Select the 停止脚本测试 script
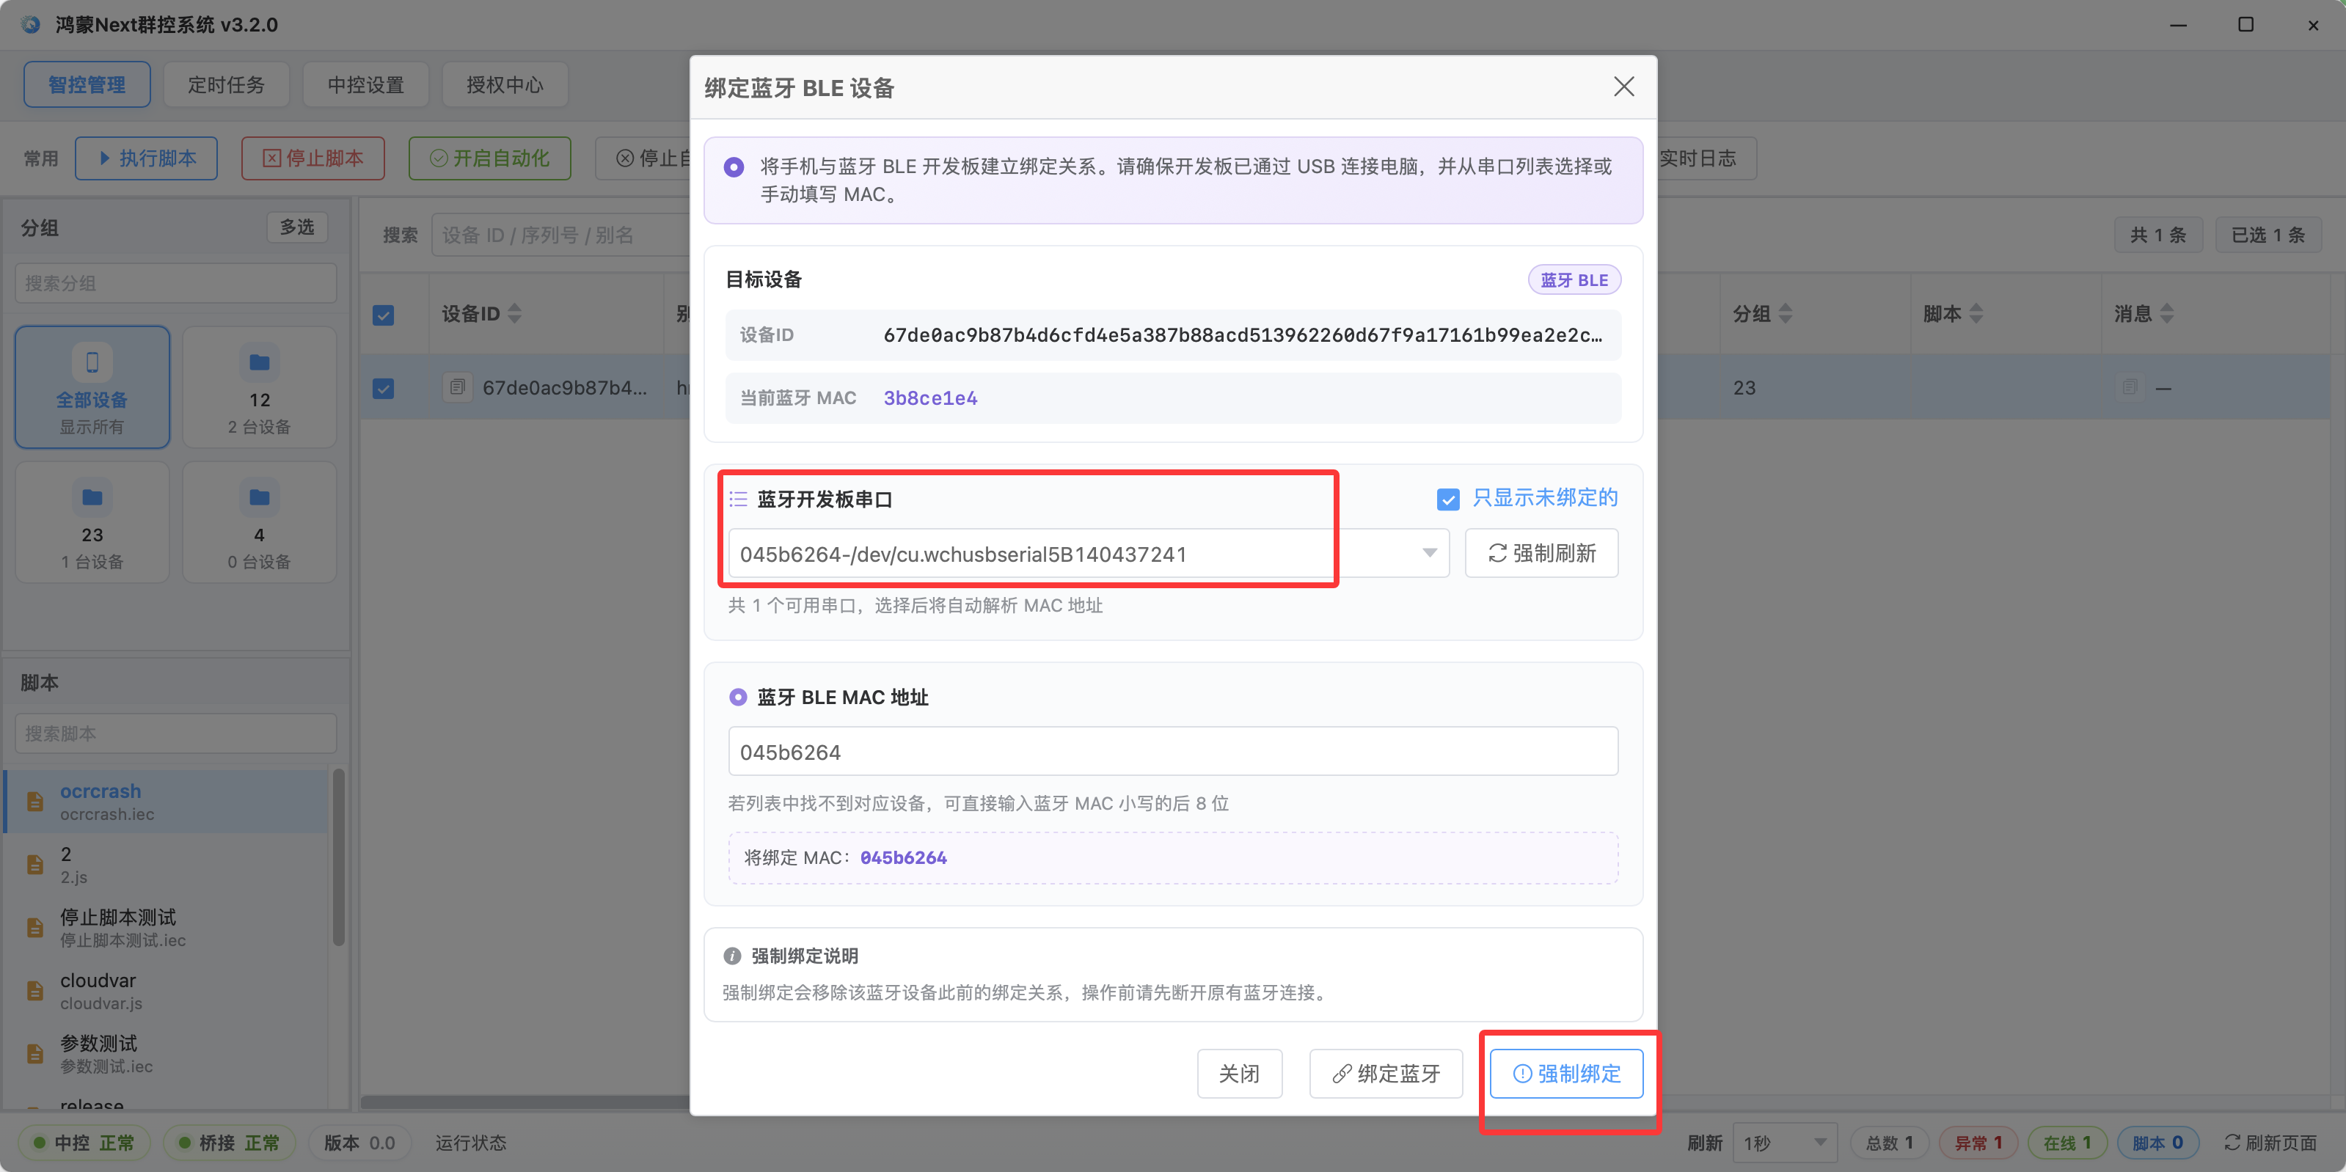This screenshot has height=1172, width=2346. [x=167, y=927]
